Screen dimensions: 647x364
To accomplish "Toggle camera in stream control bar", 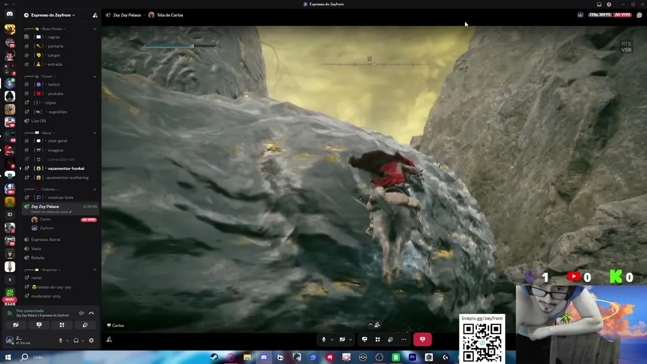I will [x=342, y=339].
